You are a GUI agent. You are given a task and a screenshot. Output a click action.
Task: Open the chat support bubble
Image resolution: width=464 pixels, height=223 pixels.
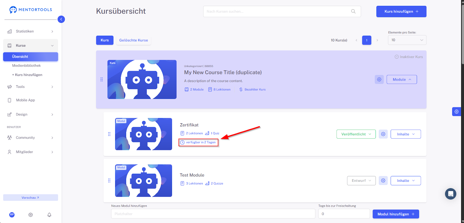click(451, 194)
